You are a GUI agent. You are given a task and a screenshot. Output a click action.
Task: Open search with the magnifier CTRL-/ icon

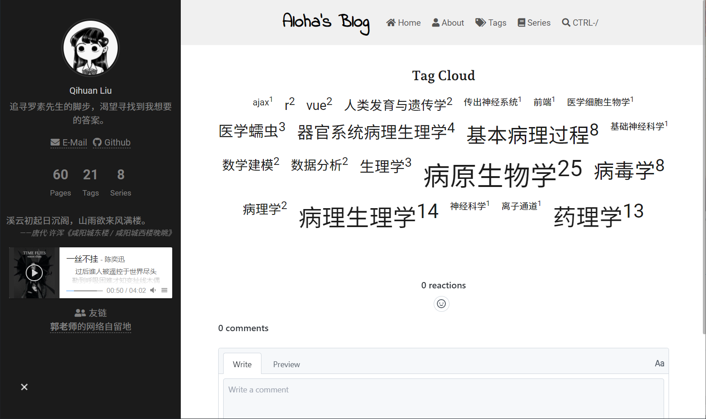point(566,23)
